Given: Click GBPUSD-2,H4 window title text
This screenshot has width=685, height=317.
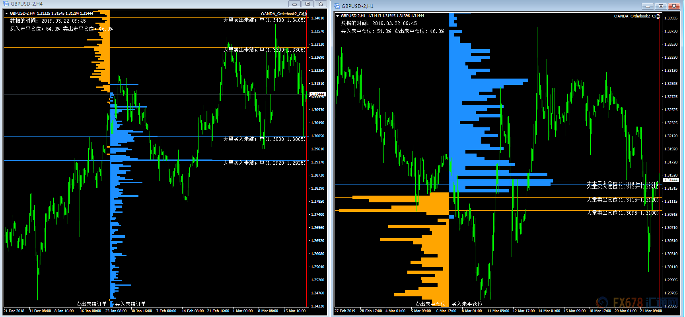Looking at the screenshot, I should point(27,4).
